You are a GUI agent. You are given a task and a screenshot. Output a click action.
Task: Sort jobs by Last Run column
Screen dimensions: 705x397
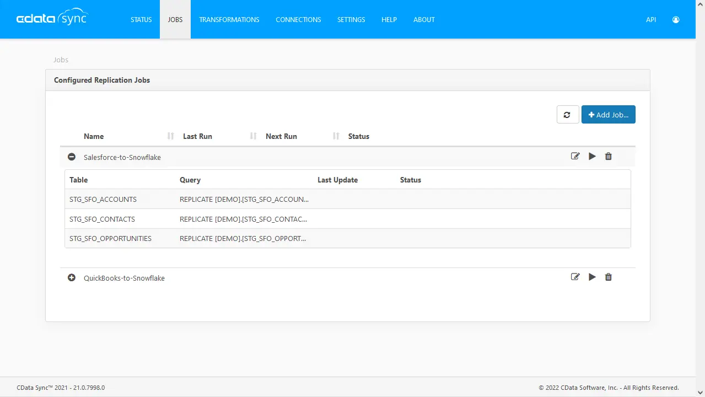tap(197, 136)
